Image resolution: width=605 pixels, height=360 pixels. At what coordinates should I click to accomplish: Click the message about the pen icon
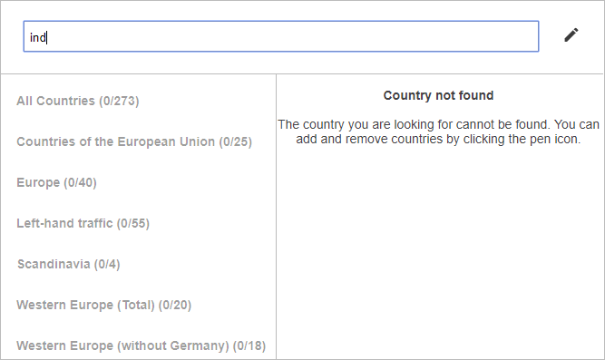click(438, 131)
